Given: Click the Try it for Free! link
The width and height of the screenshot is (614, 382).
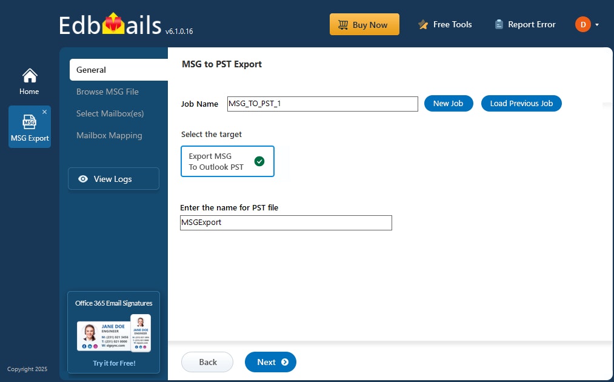Looking at the screenshot, I should 114,363.
